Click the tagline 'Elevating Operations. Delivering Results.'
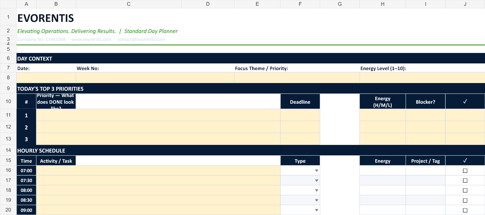This screenshot has height=215, width=485. (x=67, y=31)
